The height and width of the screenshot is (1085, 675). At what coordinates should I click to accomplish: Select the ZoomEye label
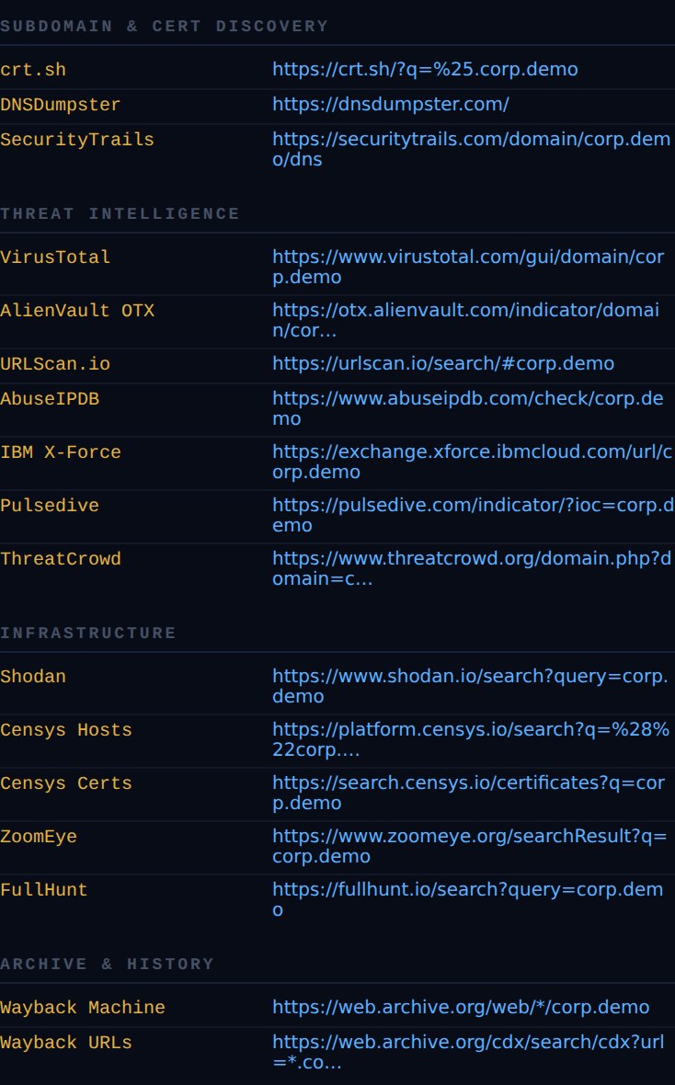coord(39,837)
